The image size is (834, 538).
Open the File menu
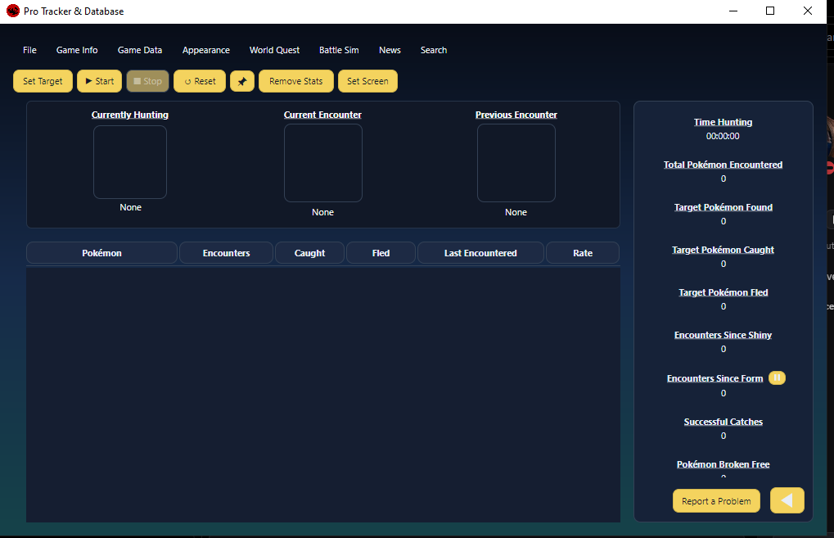coord(29,50)
